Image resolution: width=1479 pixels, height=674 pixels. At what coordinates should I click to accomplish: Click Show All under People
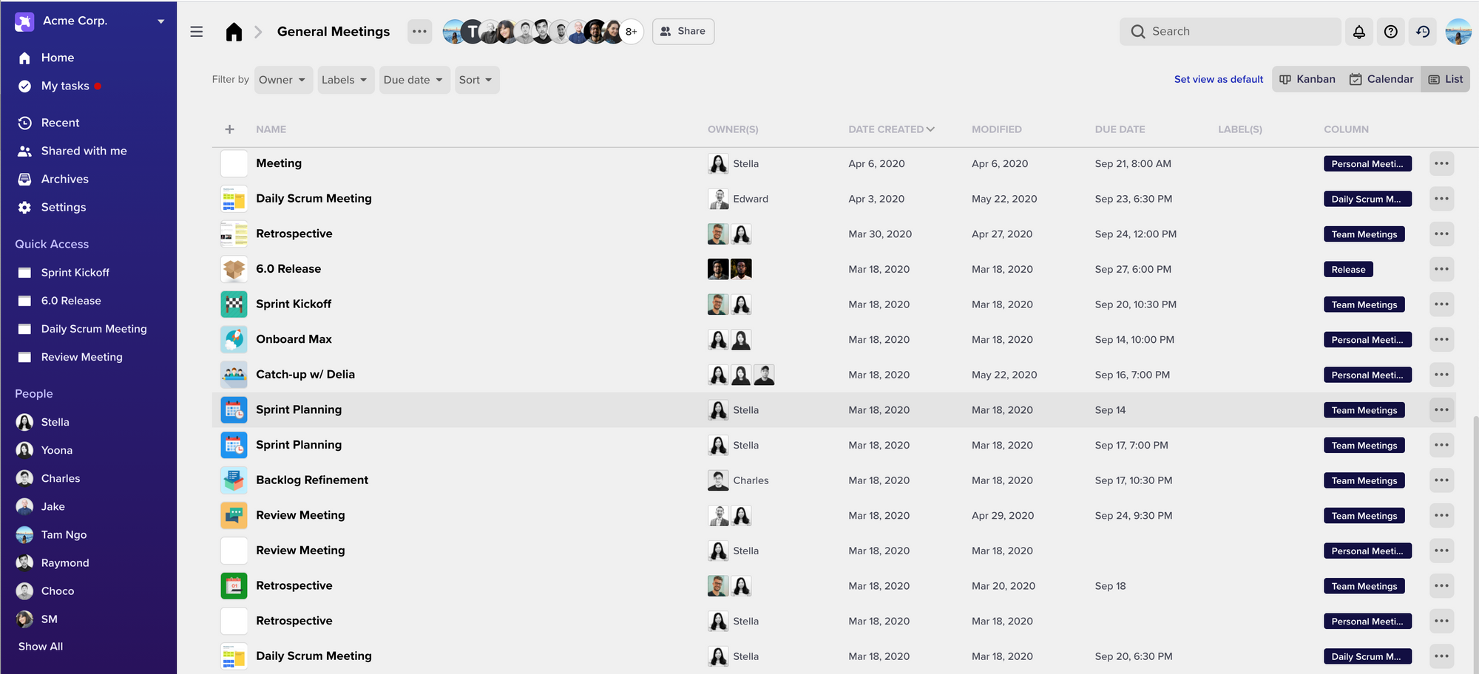tap(41, 647)
